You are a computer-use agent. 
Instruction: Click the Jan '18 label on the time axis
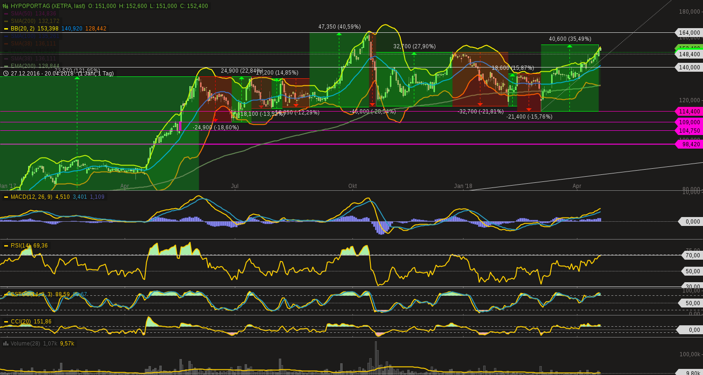point(463,186)
